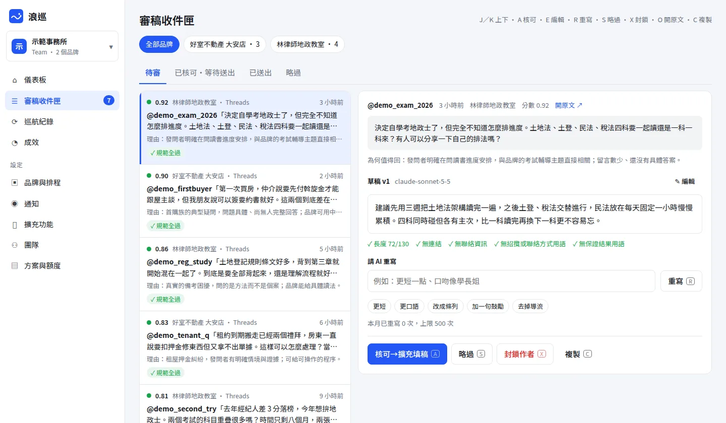Select the @demo_firstbuyer thread in list

(x=245, y=201)
